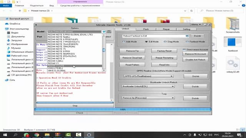Click DoJob next to Bootloader Unlock
The image size is (246, 138).
point(195,87)
